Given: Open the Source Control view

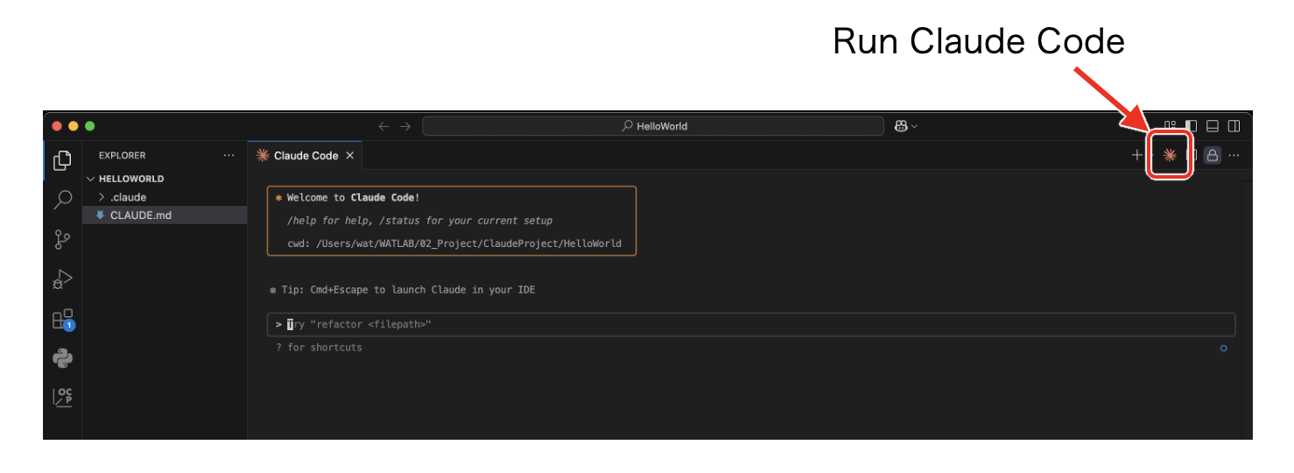Looking at the screenshot, I should click(62, 239).
